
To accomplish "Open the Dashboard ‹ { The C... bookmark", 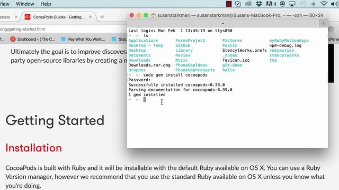I will [32, 39].
